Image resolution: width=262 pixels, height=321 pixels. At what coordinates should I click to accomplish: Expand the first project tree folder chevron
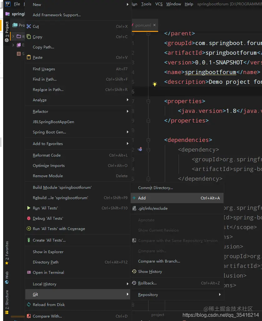coord(13,36)
